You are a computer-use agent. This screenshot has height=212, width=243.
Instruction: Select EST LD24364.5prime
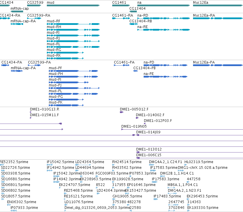[83, 165]
